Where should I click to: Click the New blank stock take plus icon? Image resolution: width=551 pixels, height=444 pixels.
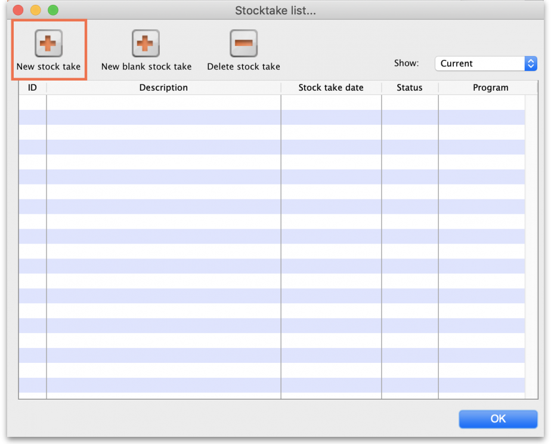pyautogui.click(x=146, y=43)
